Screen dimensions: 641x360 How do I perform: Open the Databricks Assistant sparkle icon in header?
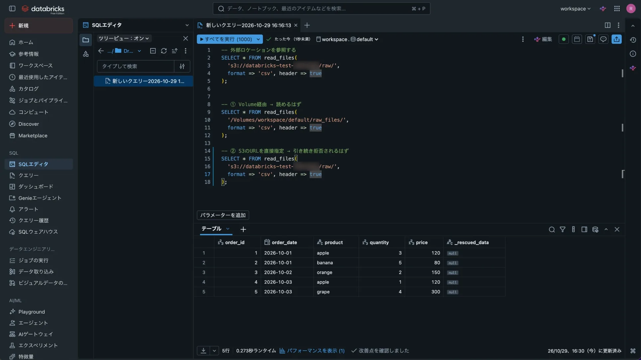[x=603, y=9]
